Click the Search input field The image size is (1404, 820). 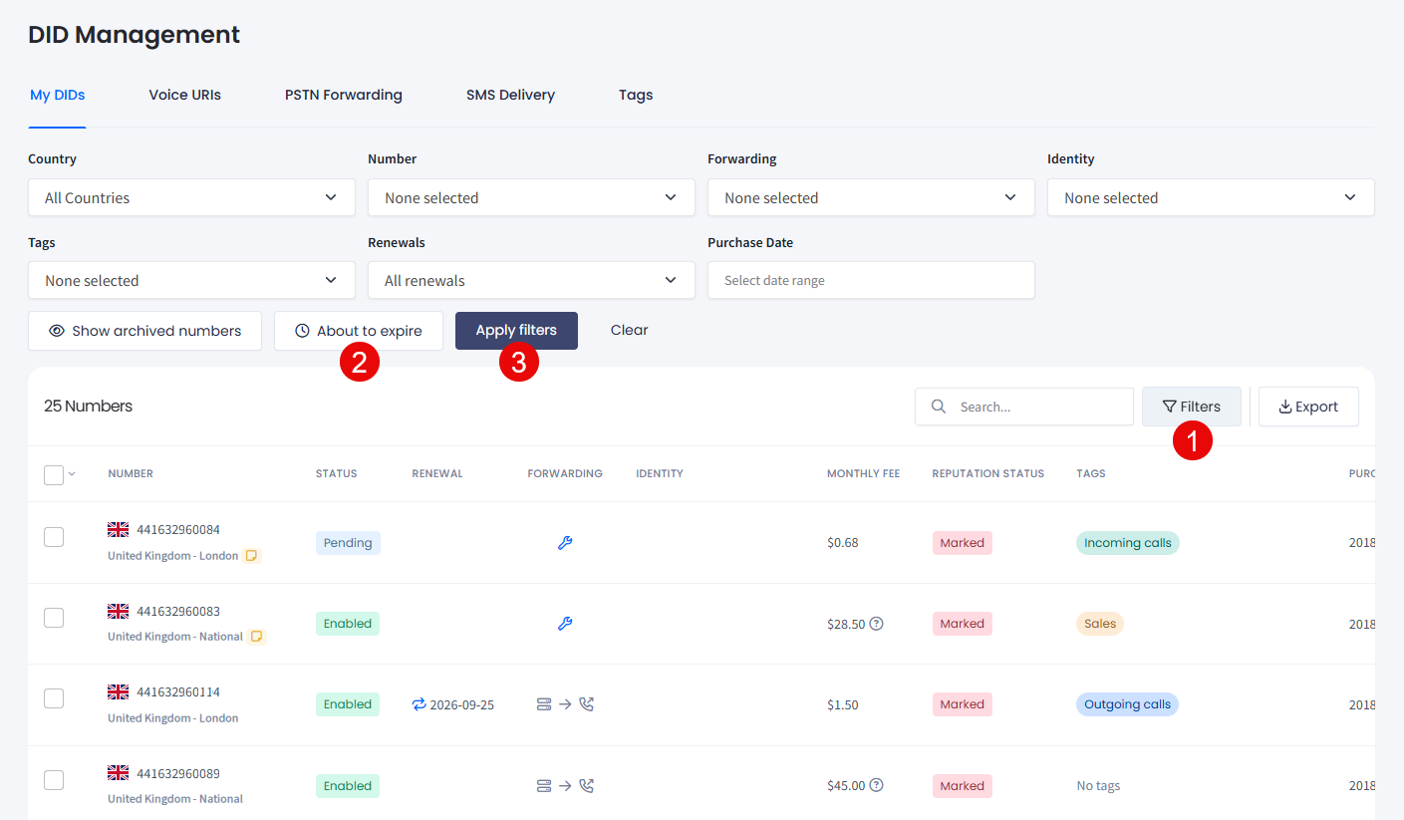tap(1024, 407)
